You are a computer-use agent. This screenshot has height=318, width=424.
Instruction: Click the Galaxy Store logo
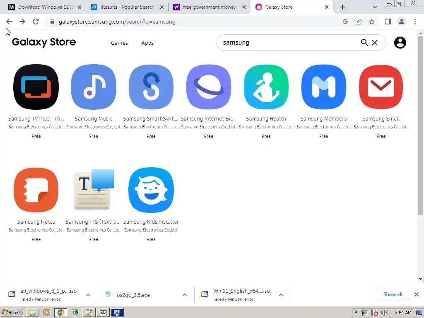pyautogui.click(x=44, y=42)
